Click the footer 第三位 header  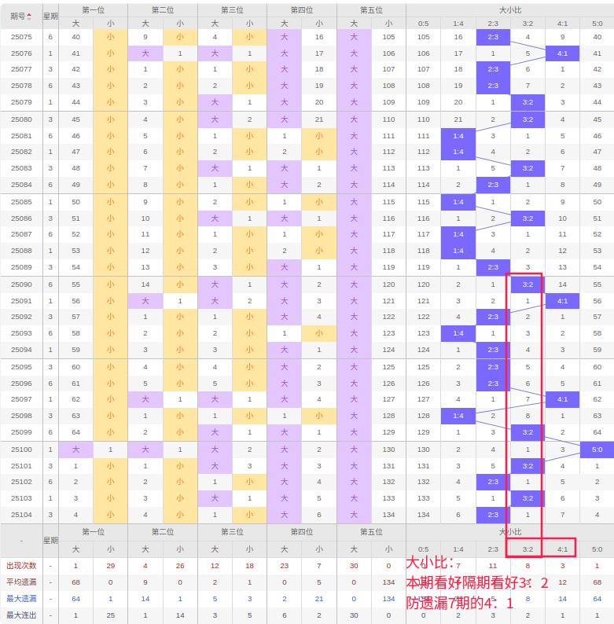(x=232, y=532)
